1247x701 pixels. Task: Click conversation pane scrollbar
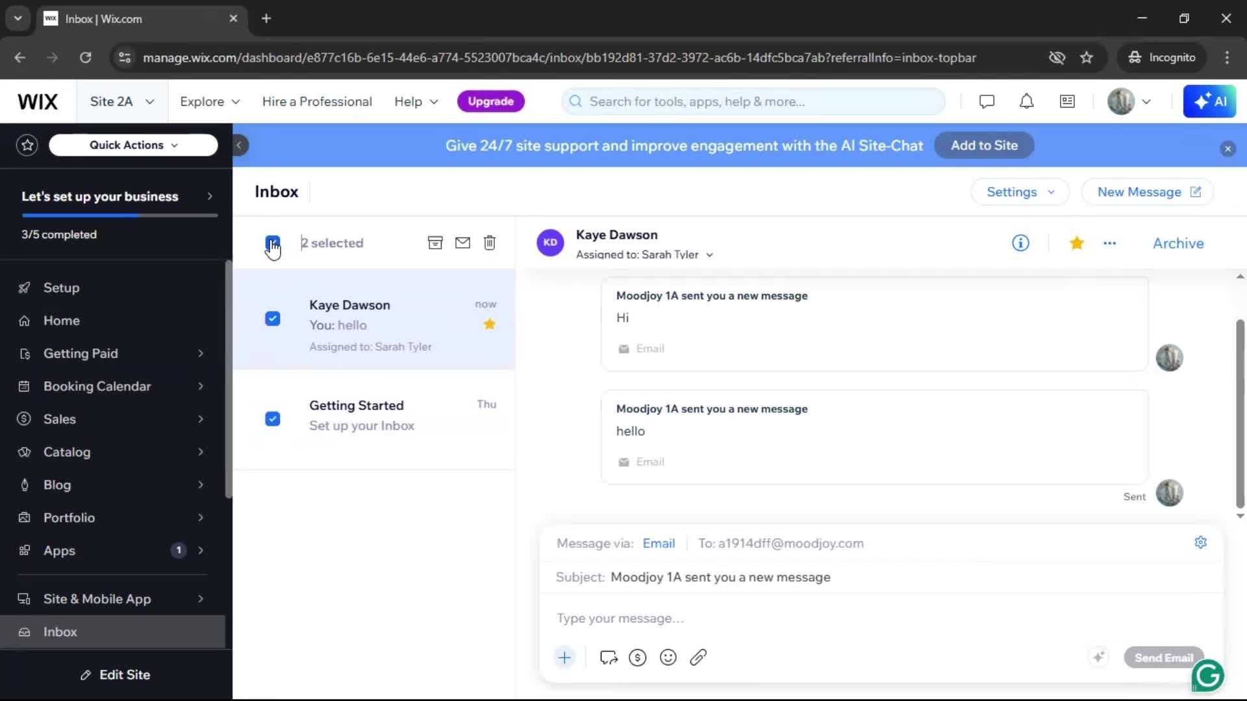(x=1240, y=413)
